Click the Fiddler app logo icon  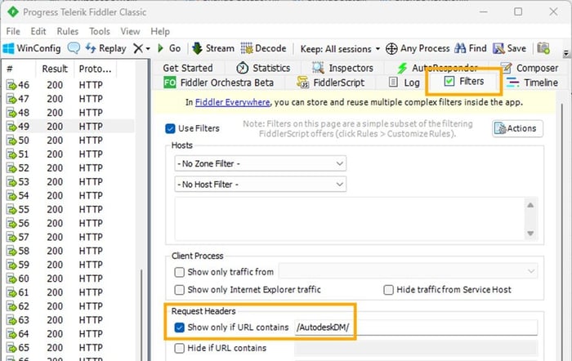pos(13,12)
